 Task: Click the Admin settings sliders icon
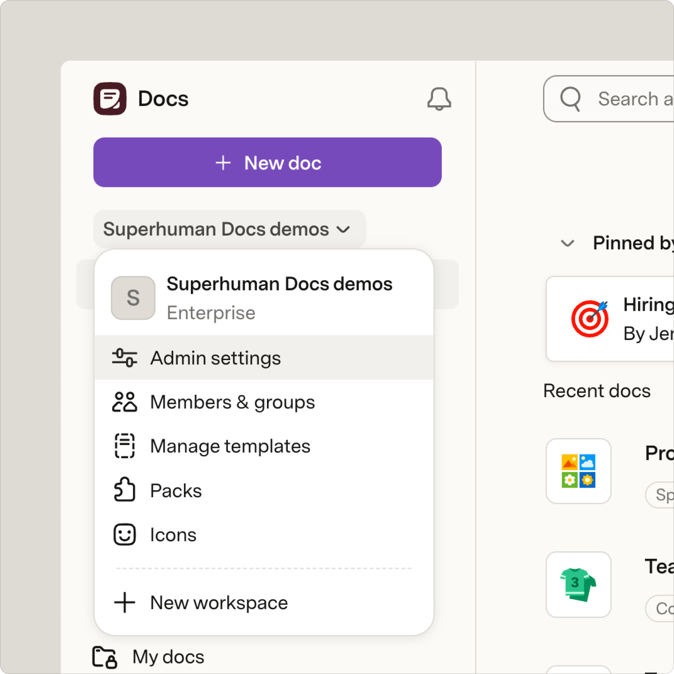[x=125, y=358]
